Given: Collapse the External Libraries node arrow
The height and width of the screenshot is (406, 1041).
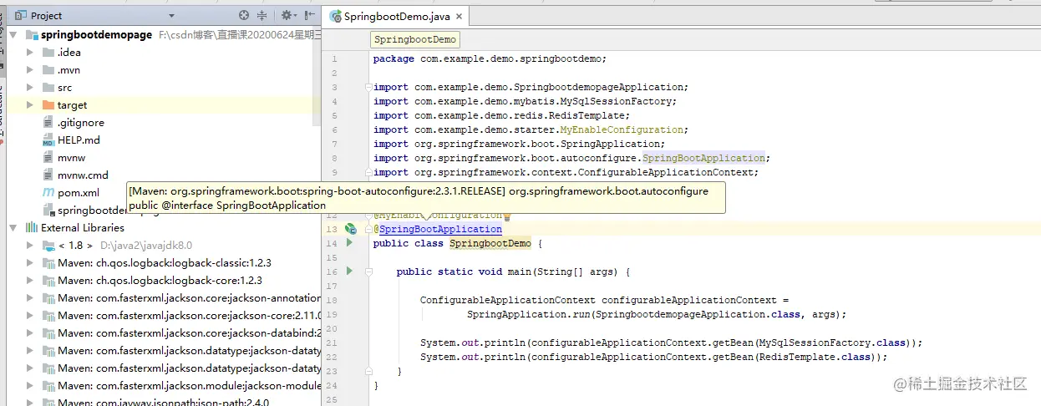Looking at the screenshot, I should tap(13, 227).
